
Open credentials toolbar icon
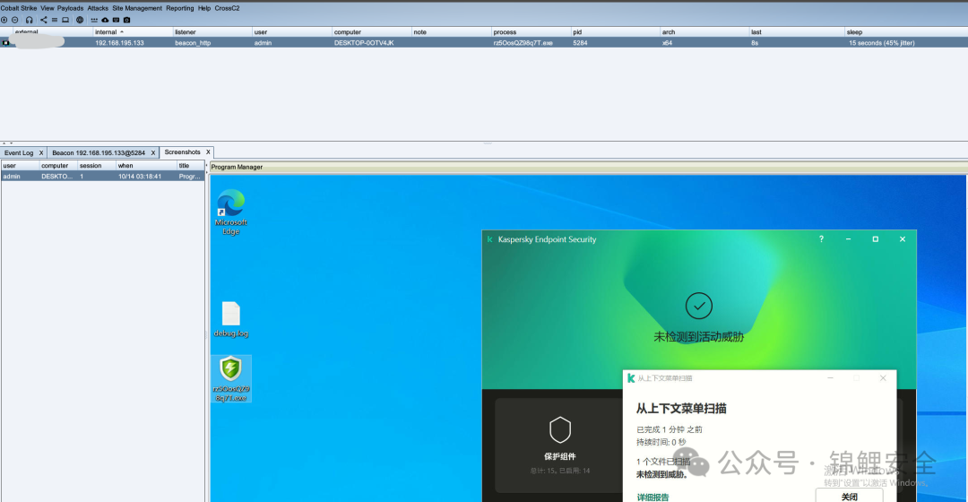point(94,20)
